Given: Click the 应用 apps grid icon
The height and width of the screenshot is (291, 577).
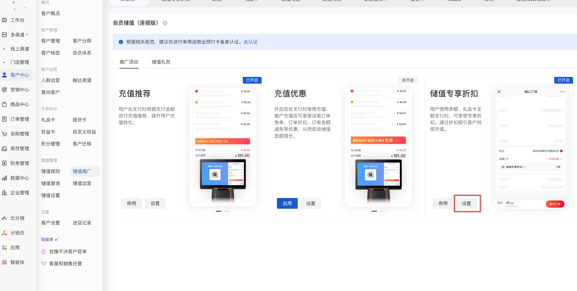Looking at the screenshot, I should click(x=4, y=248).
